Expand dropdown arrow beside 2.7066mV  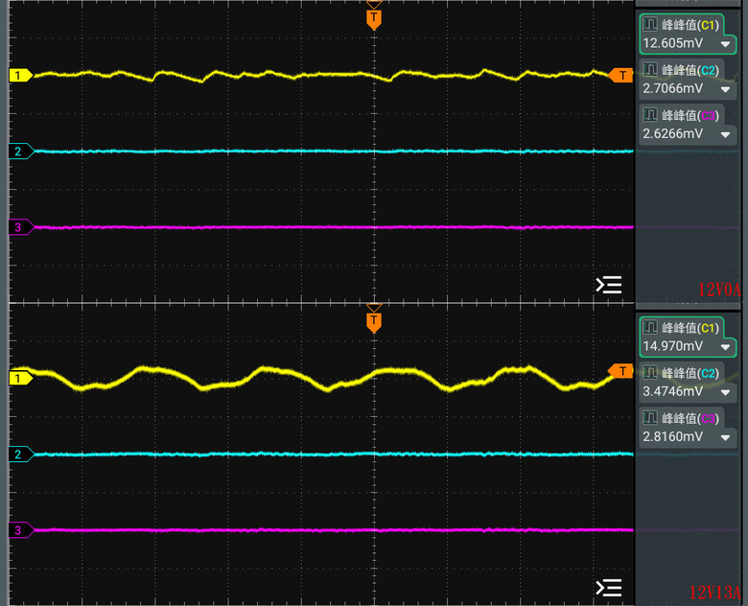(x=726, y=89)
